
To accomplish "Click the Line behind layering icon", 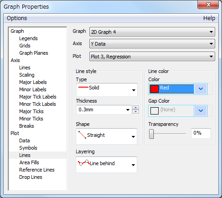I will (x=84, y=163).
